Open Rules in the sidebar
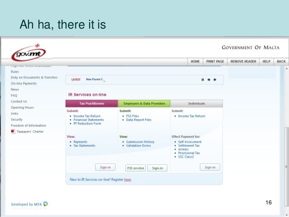Image resolution: width=289 pixels, height=217 pixels. (15, 72)
